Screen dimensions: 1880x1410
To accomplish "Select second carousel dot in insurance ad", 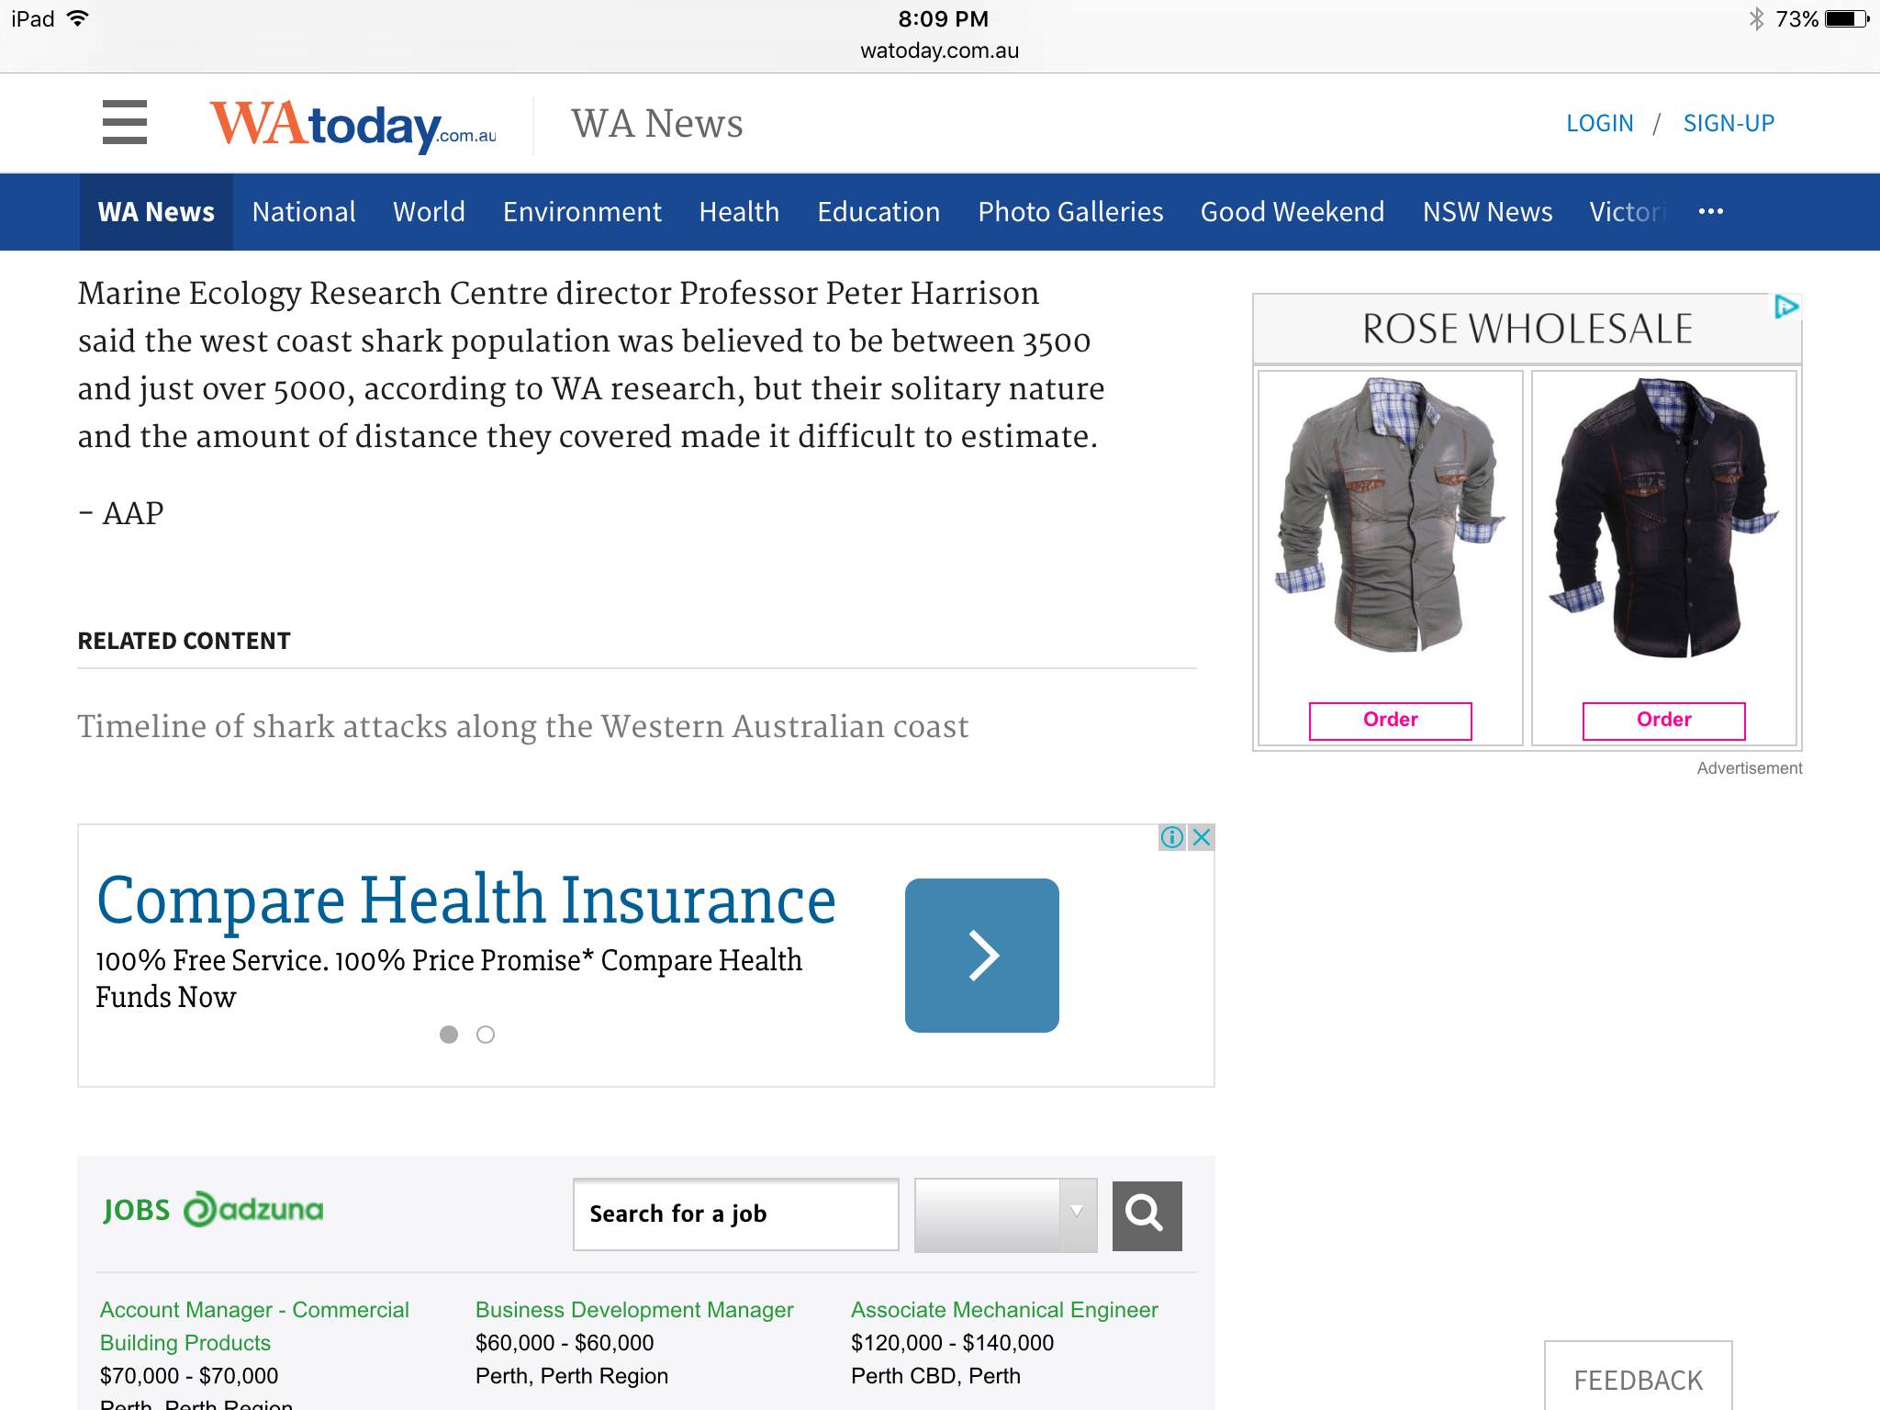I will pos(486,1035).
